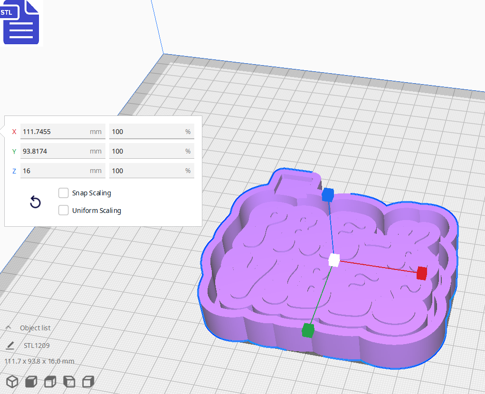The width and height of the screenshot is (485, 394).
Task: Enable Snap Scaling
Action: (x=63, y=193)
